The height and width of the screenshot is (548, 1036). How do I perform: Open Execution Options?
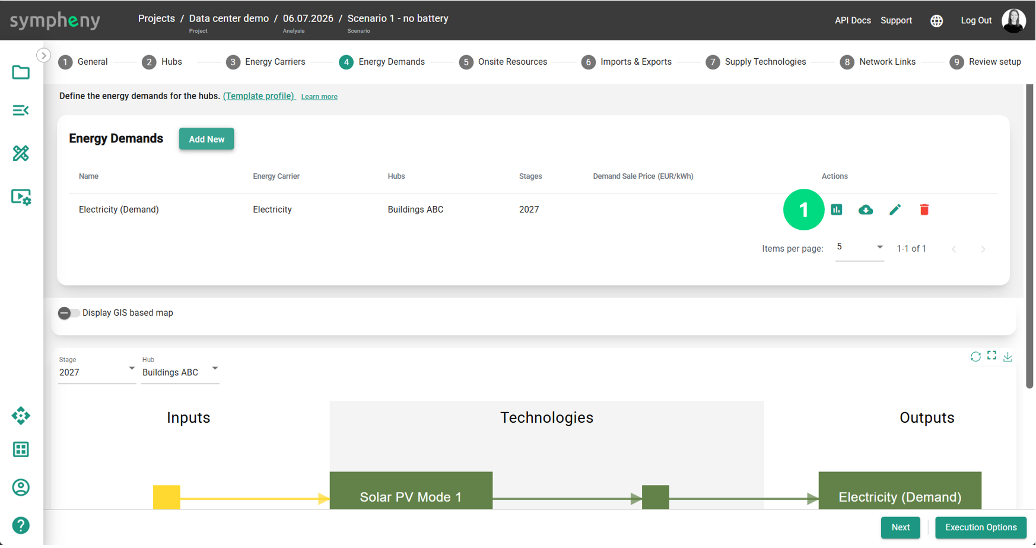coord(981,528)
